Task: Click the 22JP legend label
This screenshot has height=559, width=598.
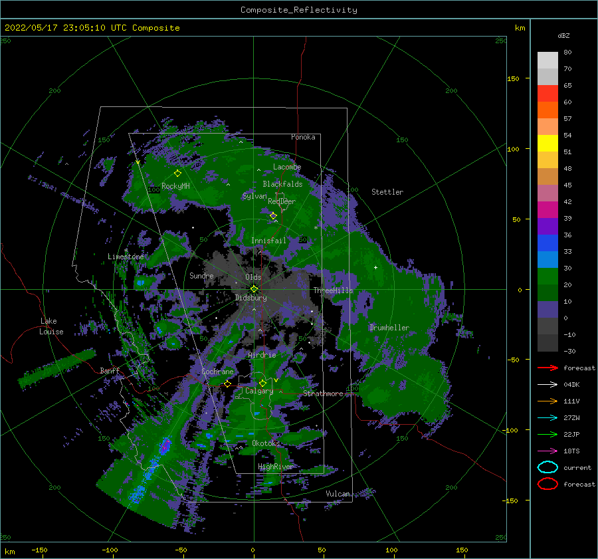Action: pyautogui.click(x=571, y=434)
